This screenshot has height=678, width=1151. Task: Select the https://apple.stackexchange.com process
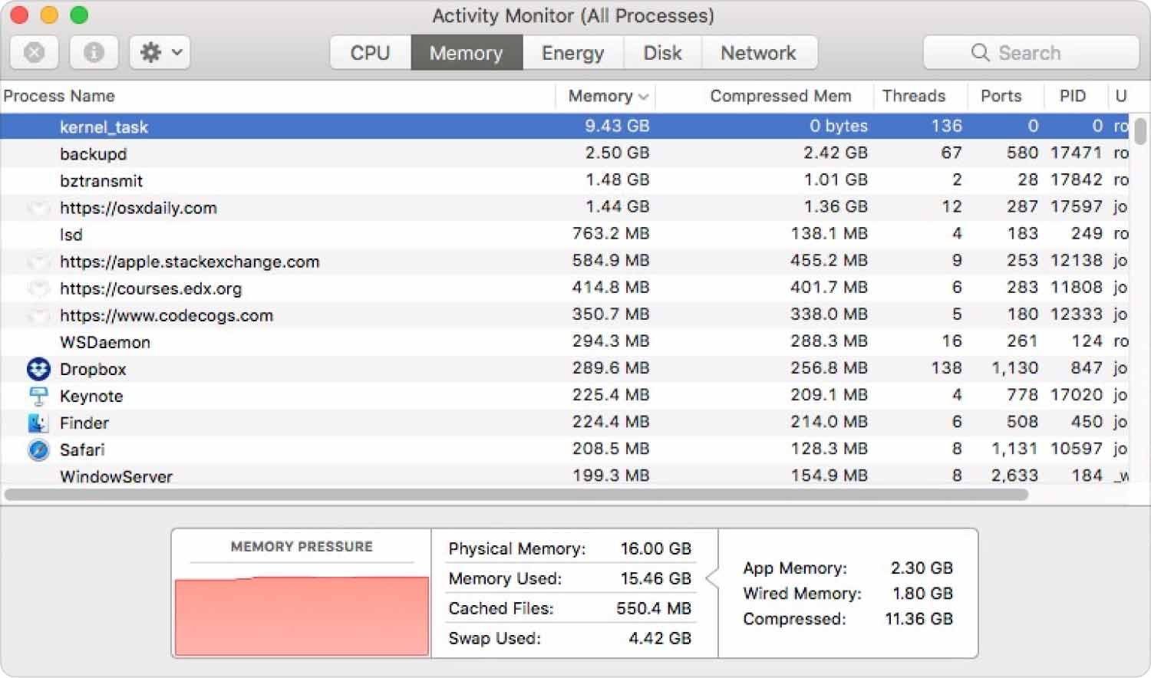click(x=190, y=262)
